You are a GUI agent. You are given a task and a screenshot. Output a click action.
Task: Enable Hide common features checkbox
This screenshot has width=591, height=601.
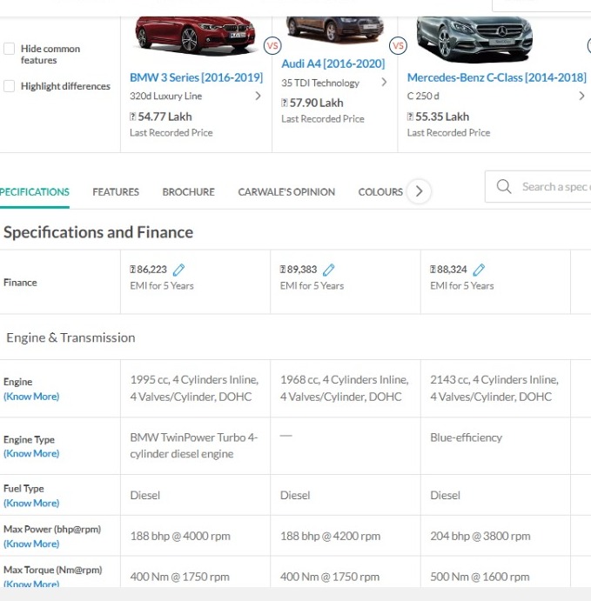coord(10,49)
